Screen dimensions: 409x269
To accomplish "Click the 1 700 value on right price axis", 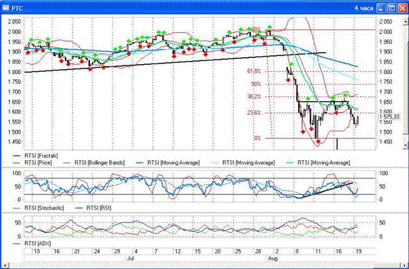I will [386, 92].
